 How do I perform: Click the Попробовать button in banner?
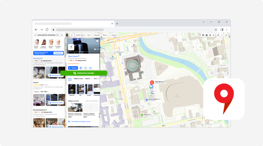click(58, 53)
